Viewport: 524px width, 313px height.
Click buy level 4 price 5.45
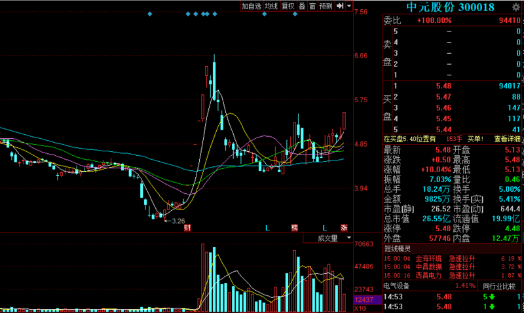(x=443, y=119)
